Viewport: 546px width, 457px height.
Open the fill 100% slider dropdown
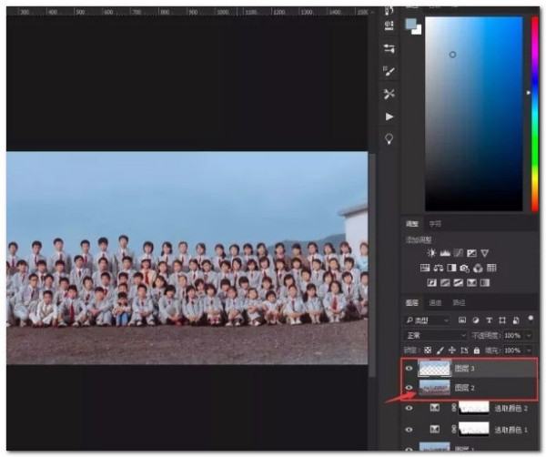(530, 350)
